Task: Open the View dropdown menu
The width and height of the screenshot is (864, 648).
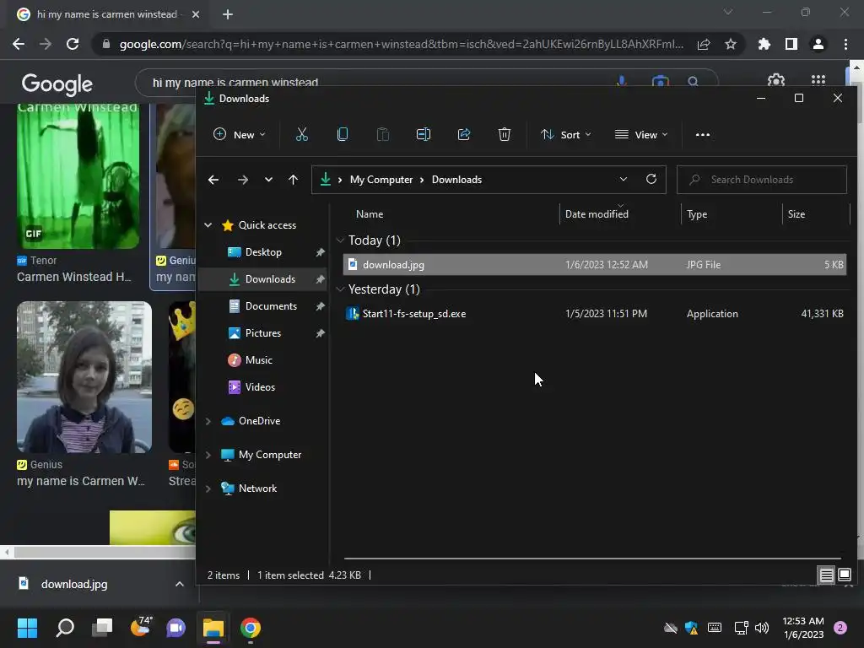Action: pos(641,134)
